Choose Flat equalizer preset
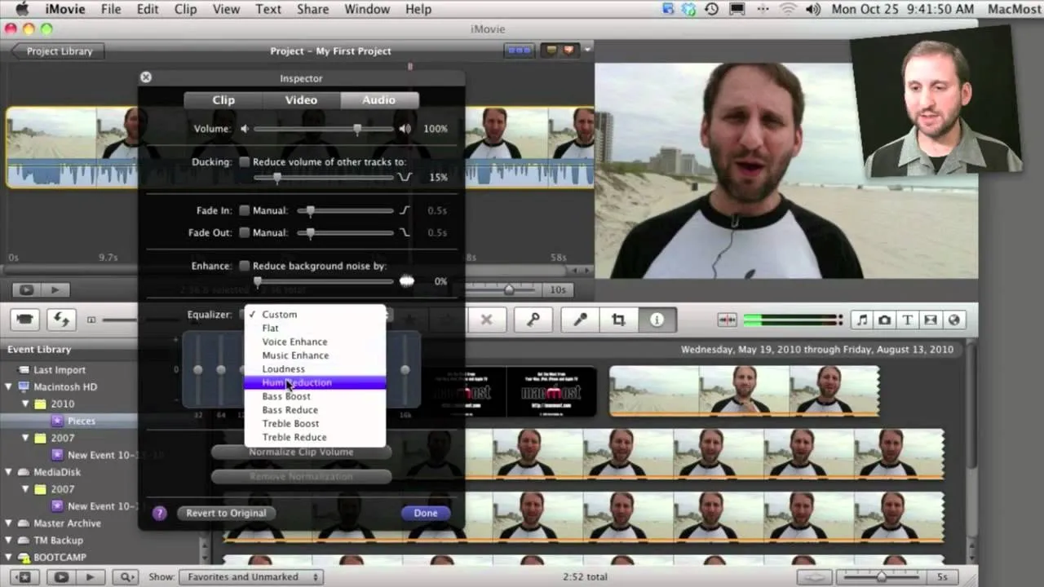The width and height of the screenshot is (1044, 587). click(315, 328)
